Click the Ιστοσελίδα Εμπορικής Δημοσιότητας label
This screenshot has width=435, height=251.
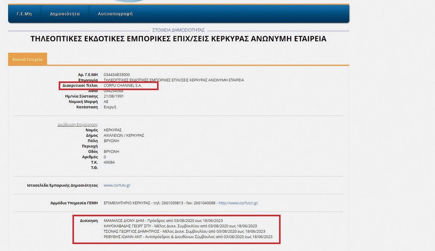[62, 185]
